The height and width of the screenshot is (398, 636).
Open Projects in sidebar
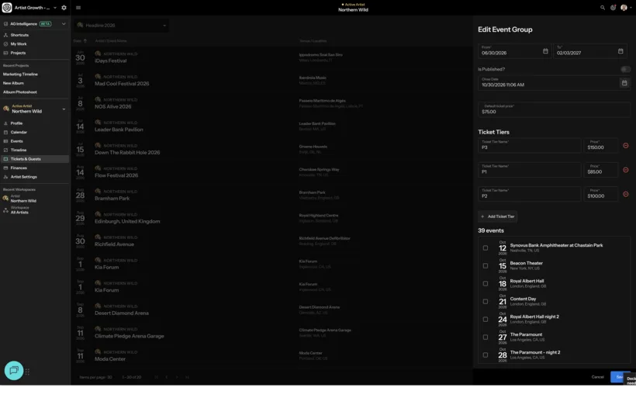[18, 53]
